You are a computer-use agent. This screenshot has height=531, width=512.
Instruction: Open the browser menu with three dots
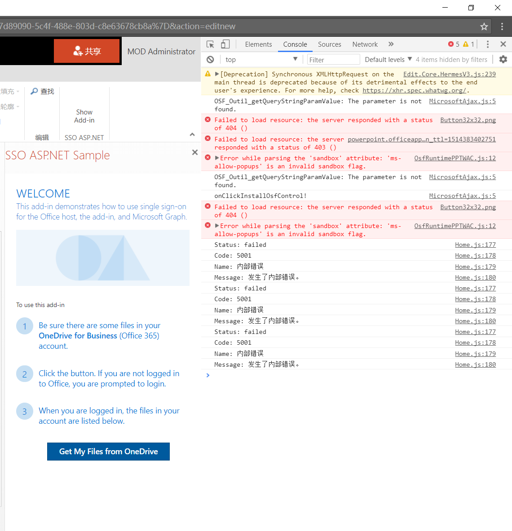click(x=502, y=26)
